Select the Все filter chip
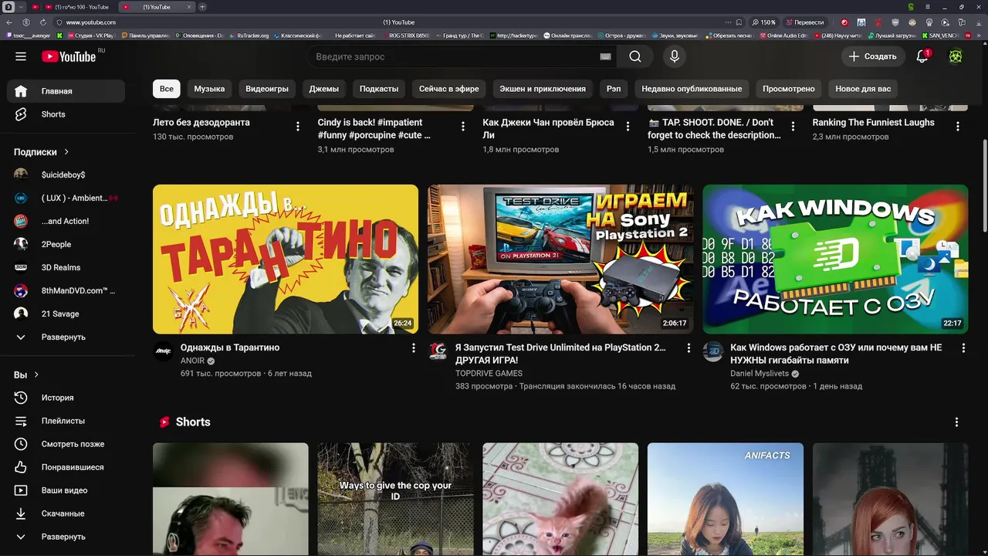The height and width of the screenshot is (556, 988). tap(167, 89)
